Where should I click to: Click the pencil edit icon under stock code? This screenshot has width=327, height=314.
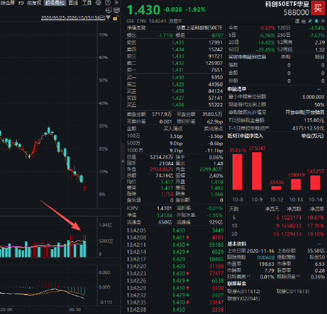[310, 21]
